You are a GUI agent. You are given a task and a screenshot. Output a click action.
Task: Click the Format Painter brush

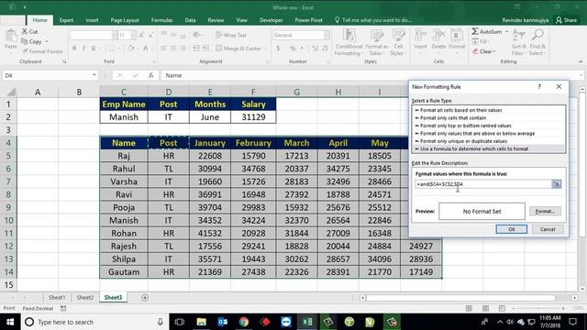click(x=25, y=51)
